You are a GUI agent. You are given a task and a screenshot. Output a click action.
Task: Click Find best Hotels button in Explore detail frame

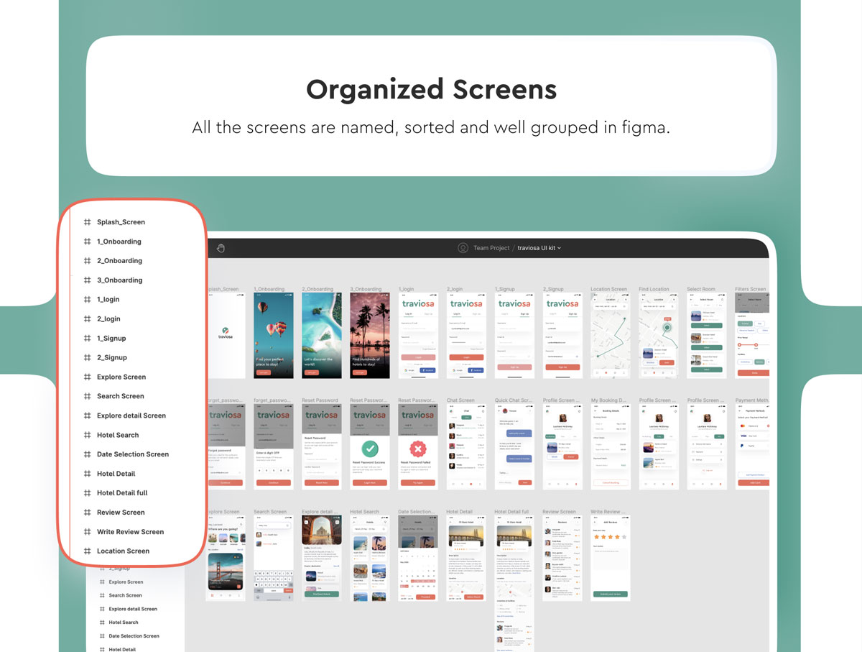322,594
